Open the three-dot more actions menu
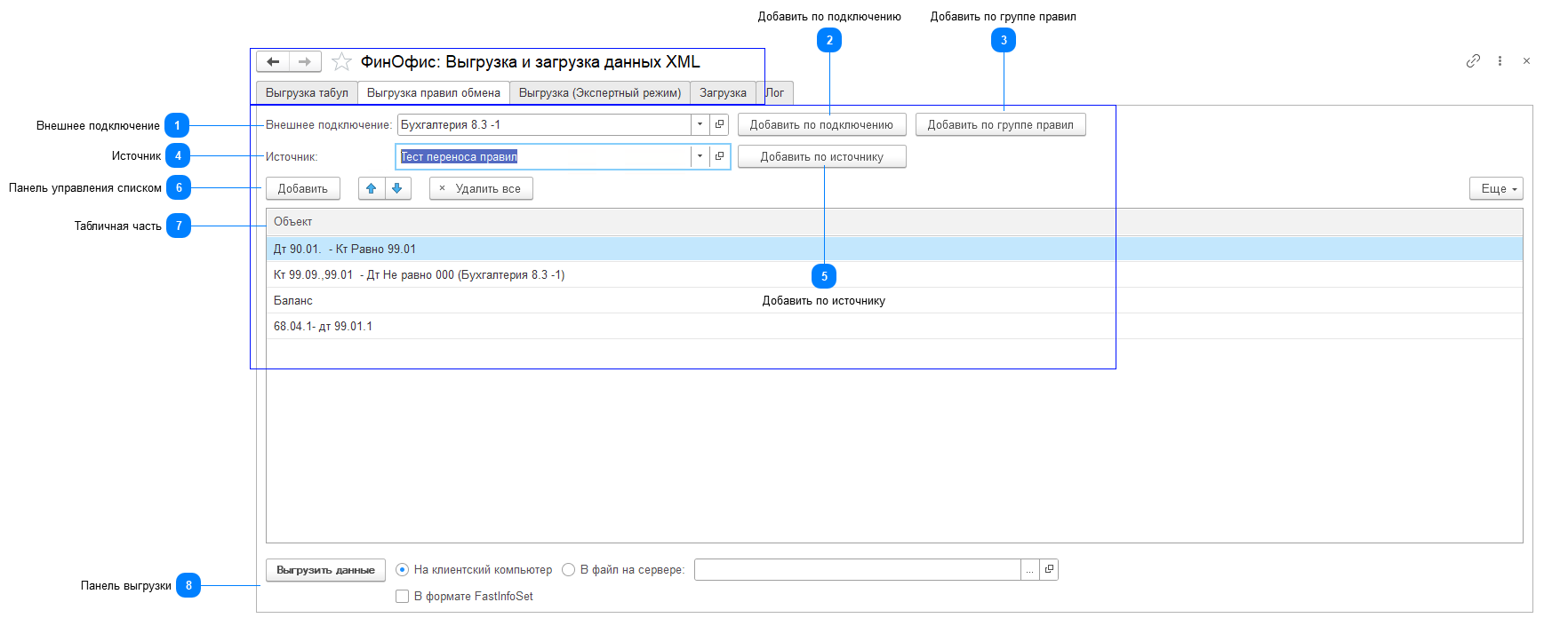 click(1500, 60)
